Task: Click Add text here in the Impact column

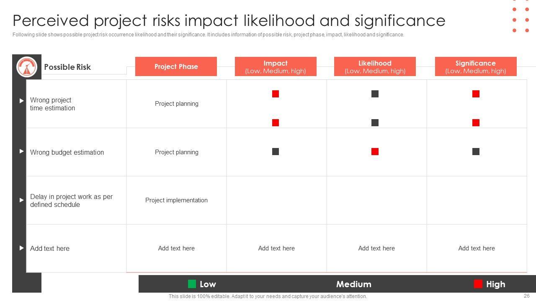Action: click(x=276, y=248)
